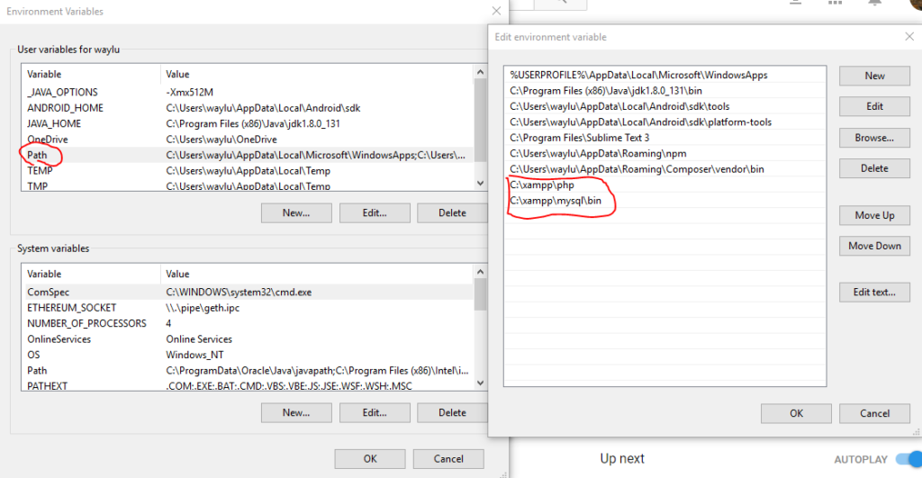Toggle the AUTOPLAY switch
This screenshot has width=922, height=478.
click(x=909, y=458)
